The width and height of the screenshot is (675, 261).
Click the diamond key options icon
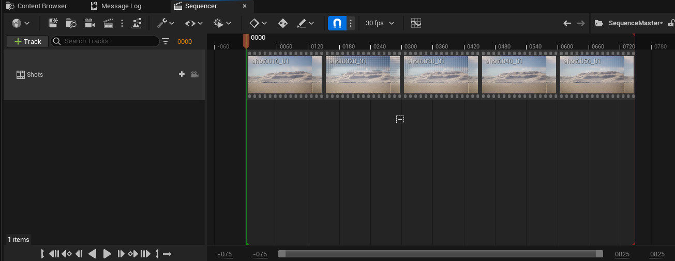(254, 23)
